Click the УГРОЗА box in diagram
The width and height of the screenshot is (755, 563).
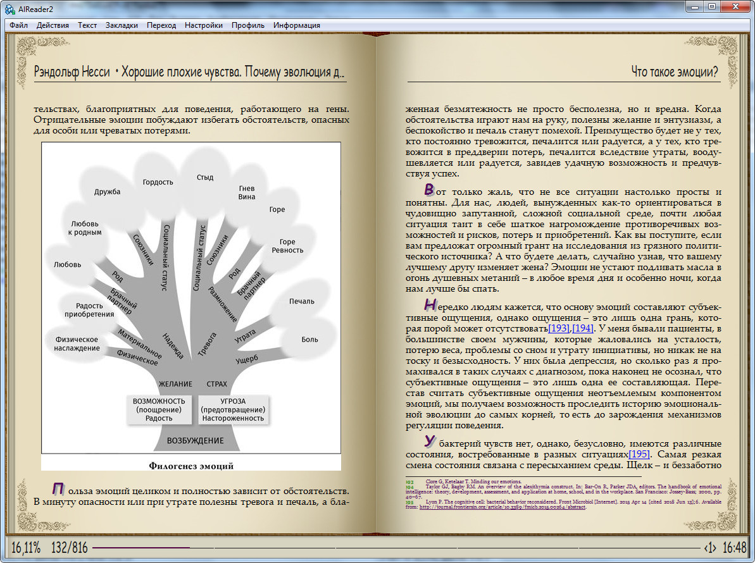point(233,409)
